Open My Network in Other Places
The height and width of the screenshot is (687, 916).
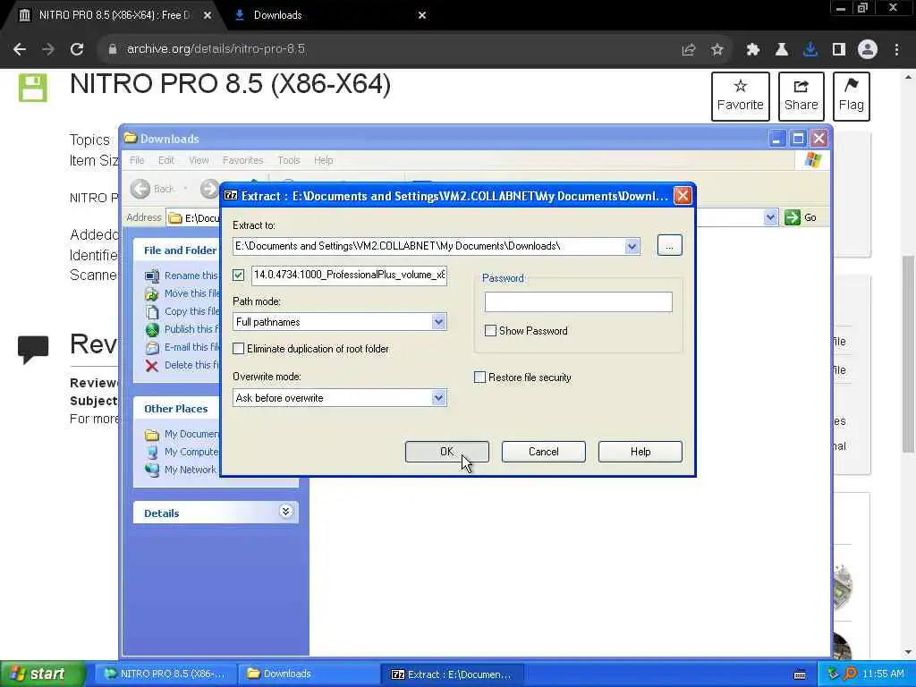click(x=190, y=470)
